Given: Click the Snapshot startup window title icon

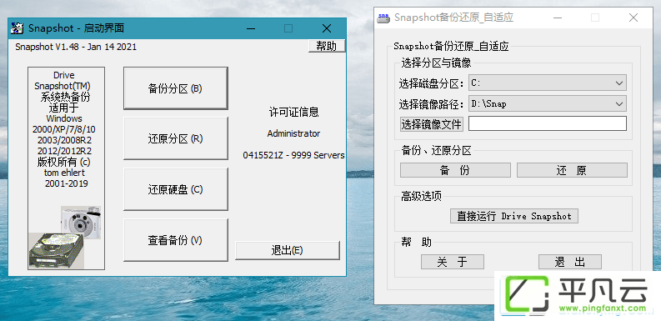Looking at the screenshot, I should point(18,28).
